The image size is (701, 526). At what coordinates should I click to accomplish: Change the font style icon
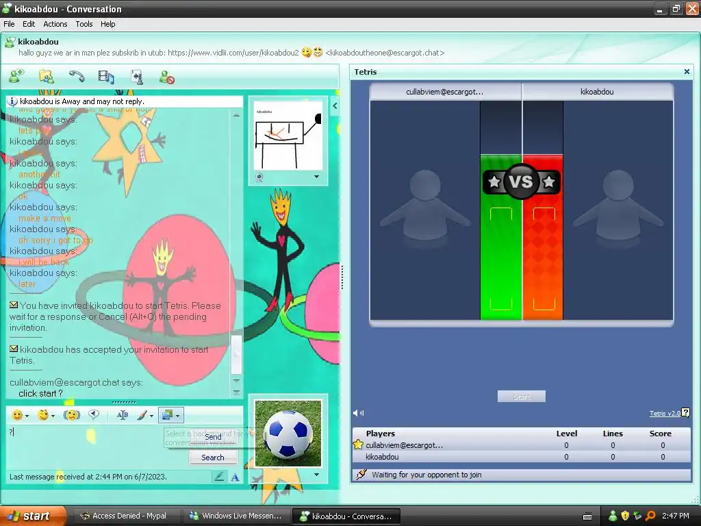122,415
